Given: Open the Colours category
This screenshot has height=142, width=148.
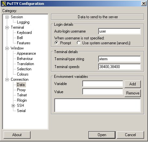Looking at the screenshot, I should pos(23,74).
